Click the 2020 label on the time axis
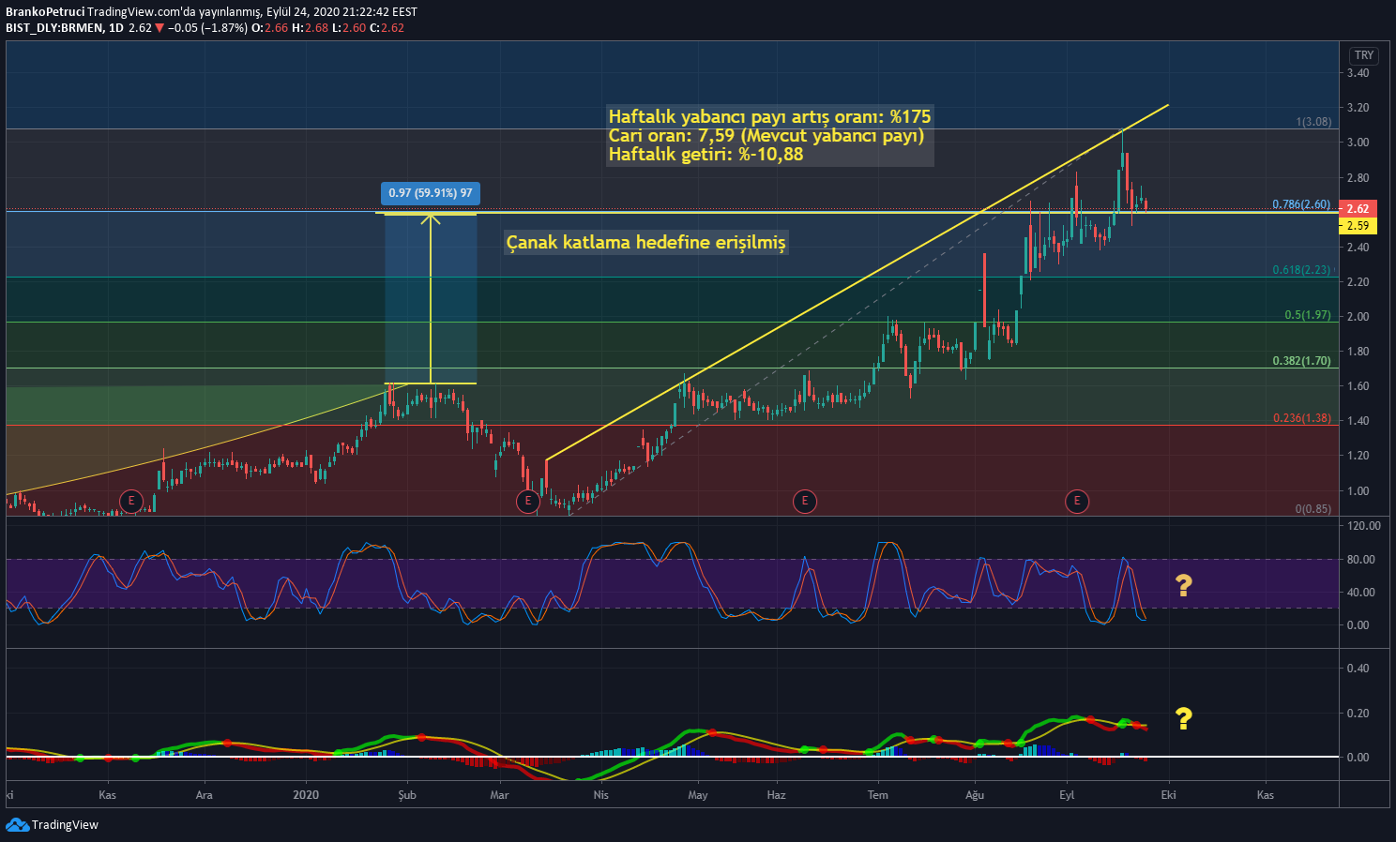This screenshot has width=1396, height=842. [x=306, y=795]
